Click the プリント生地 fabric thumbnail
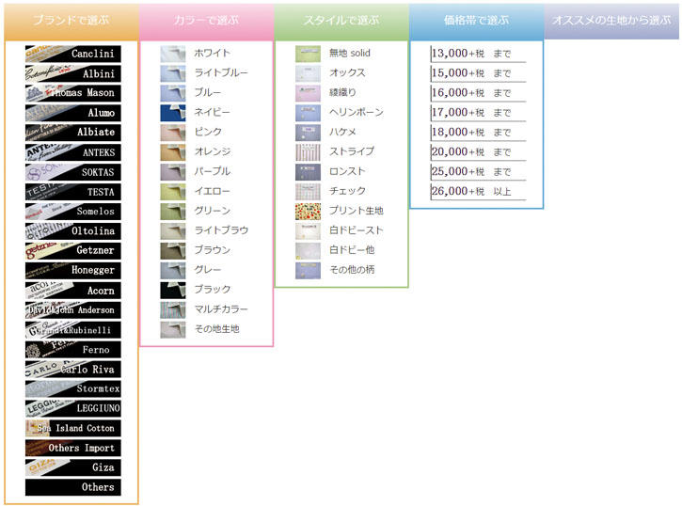Image resolution: width=682 pixels, height=506 pixels. pos(308,211)
